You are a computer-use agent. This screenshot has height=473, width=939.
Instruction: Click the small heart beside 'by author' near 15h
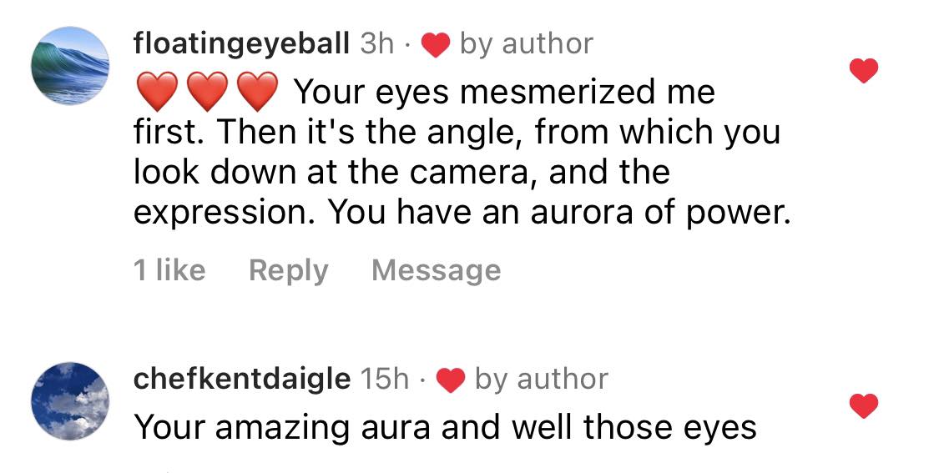point(451,380)
